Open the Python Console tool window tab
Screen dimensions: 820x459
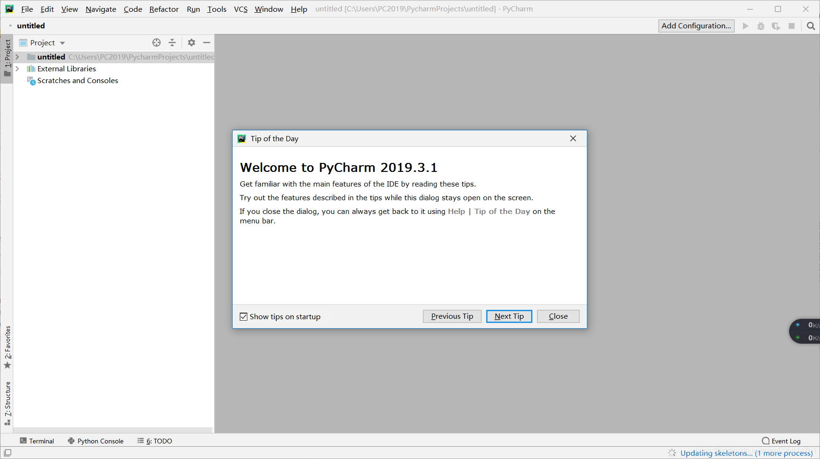coord(96,441)
